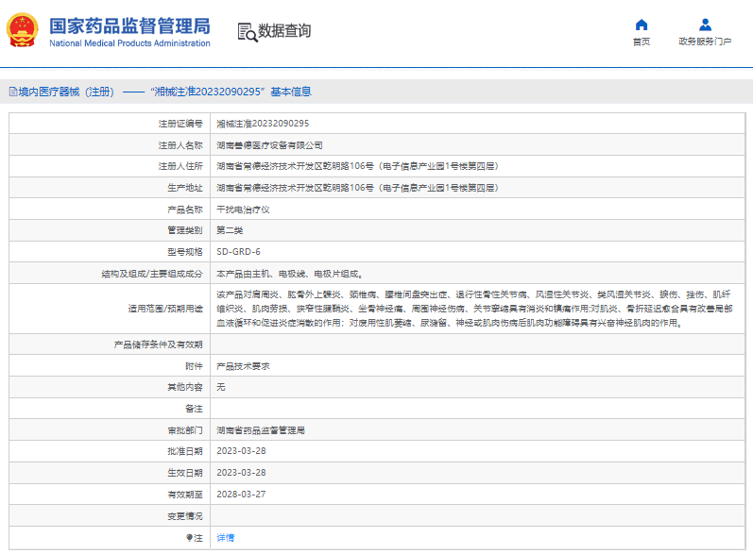Click the bullet icon beside 注

189,537
